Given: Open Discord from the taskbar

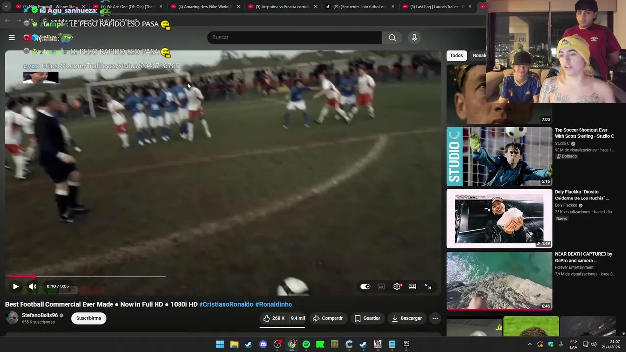Looking at the screenshot, I should [x=263, y=344].
